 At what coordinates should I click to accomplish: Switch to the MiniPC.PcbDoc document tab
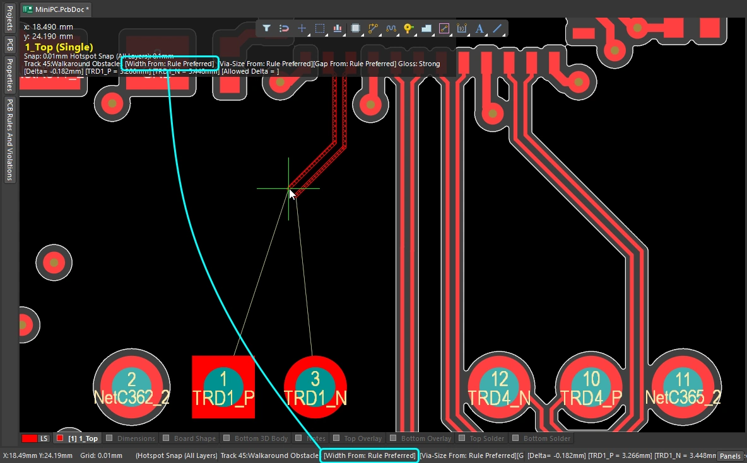coord(56,9)
